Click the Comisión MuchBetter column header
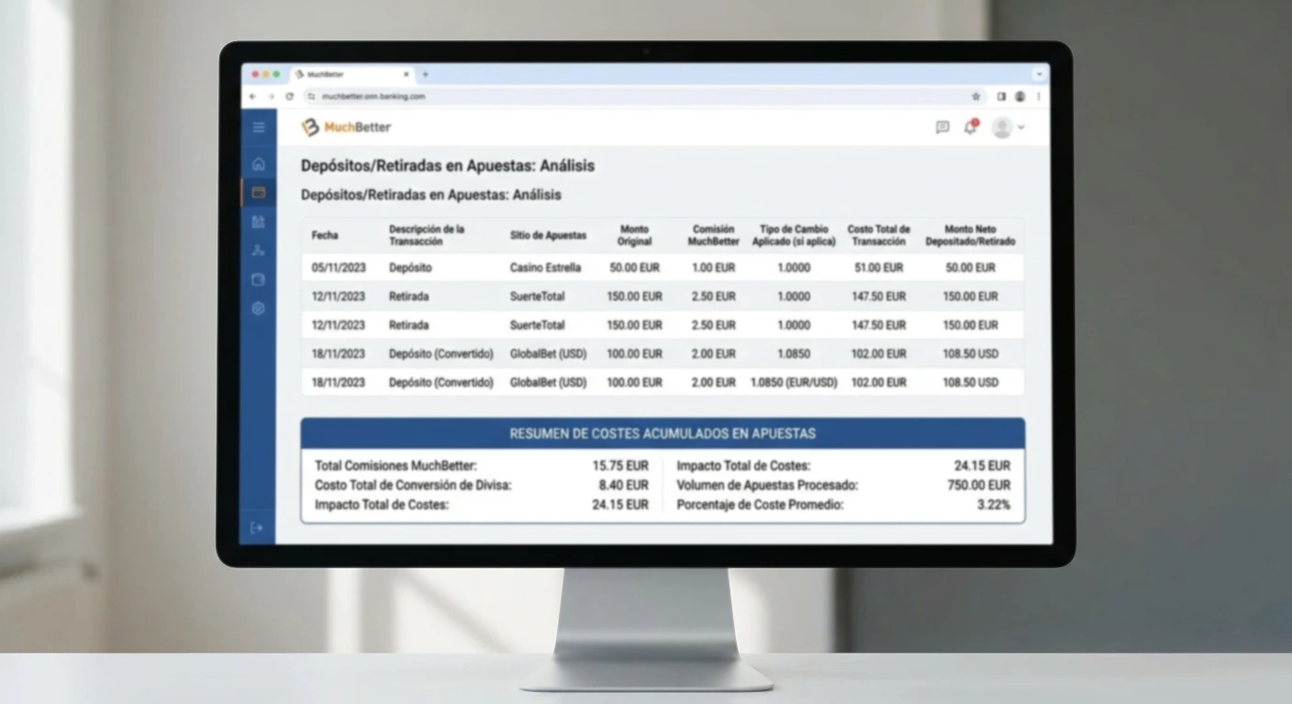Screen dimensions: 1292x704 coord(712,236)
